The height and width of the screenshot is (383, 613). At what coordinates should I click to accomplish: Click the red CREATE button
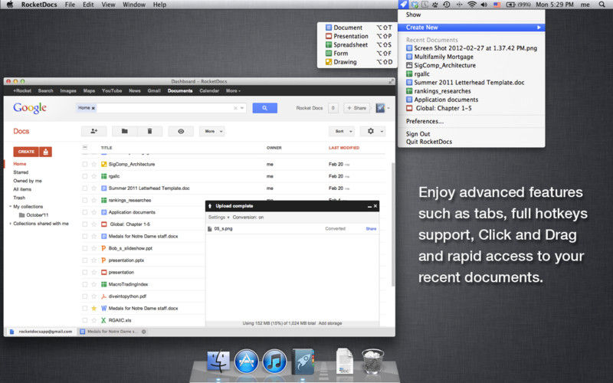click(x=26, y=152)
